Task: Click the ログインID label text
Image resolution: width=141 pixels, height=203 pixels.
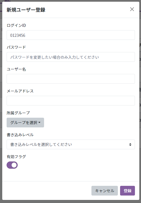Action: pos(16,25)
